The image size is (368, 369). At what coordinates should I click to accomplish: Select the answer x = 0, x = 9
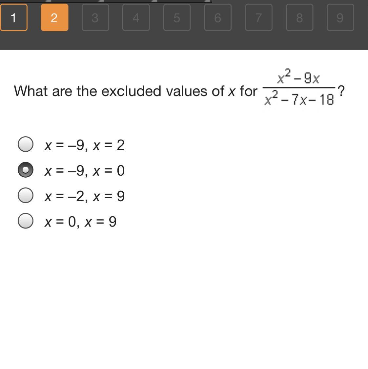[25, 221]
